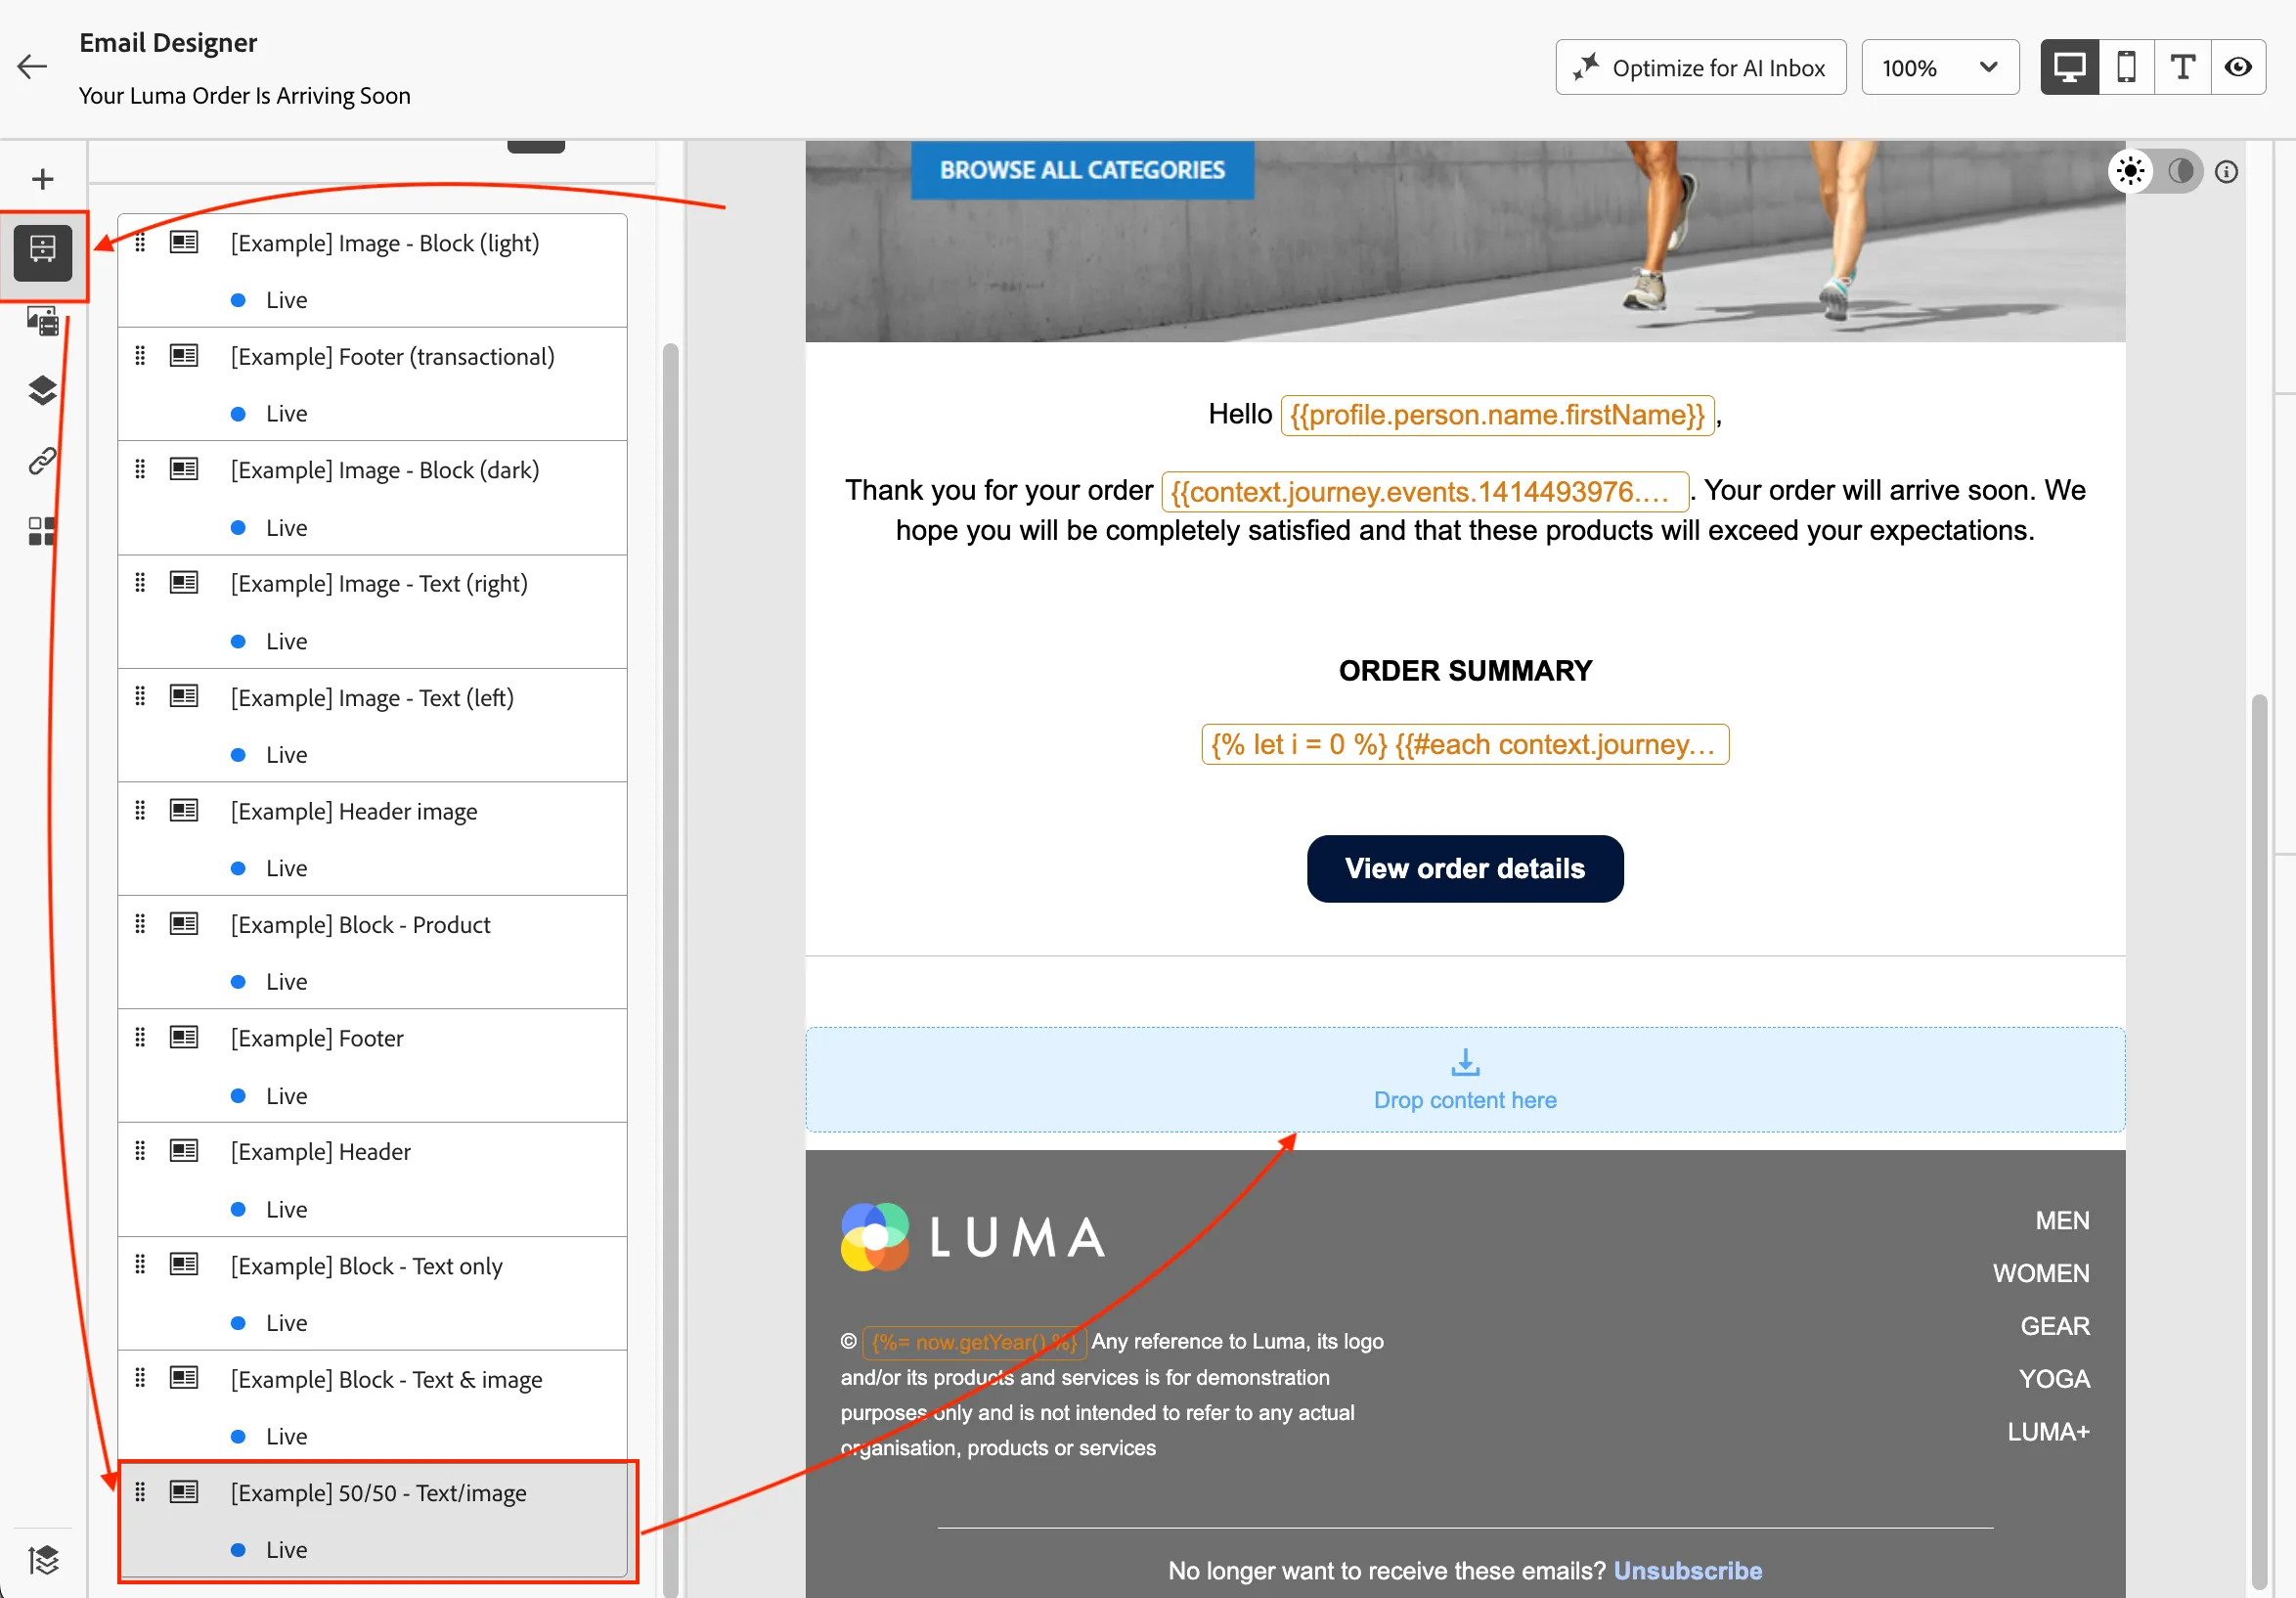The height and width of the screenshot is (1598, 2296).
Task: Click the YOGA footer link
Action: [2054, 1379]
